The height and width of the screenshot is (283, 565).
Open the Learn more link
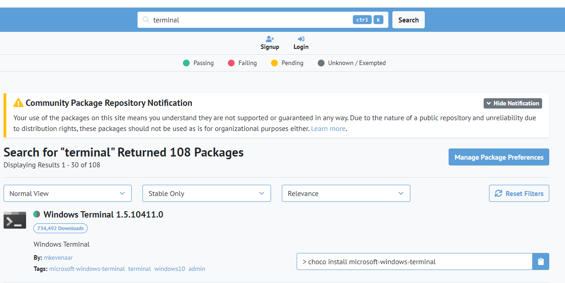coord(328,129)
